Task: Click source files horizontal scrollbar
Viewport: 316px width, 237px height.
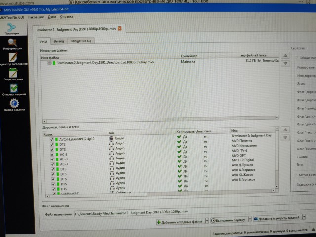Action: [161, 119]
